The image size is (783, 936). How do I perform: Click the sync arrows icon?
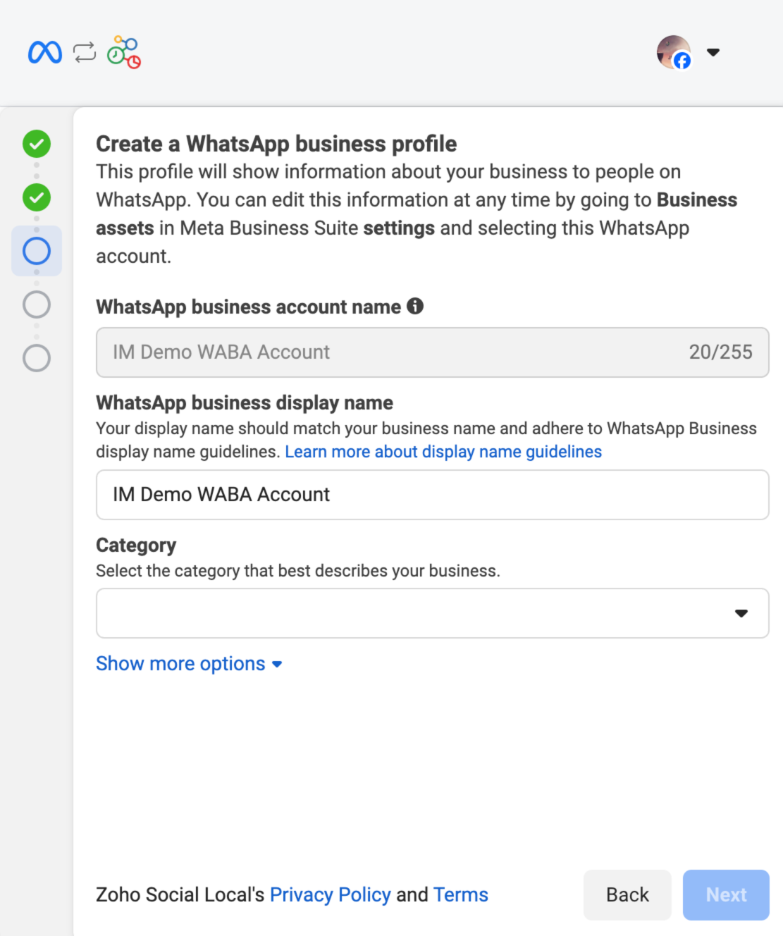click(85, 52)
